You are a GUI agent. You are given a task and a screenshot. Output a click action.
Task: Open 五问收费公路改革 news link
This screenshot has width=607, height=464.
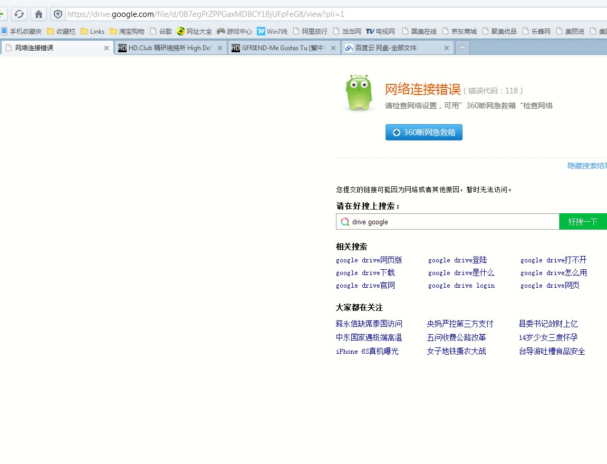click(456, 338)
